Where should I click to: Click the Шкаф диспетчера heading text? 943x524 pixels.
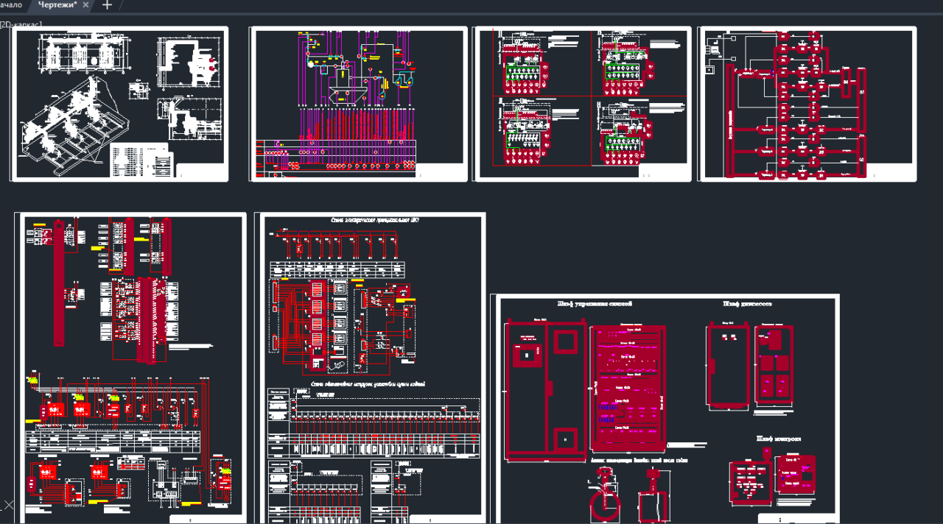pos(746,303)
